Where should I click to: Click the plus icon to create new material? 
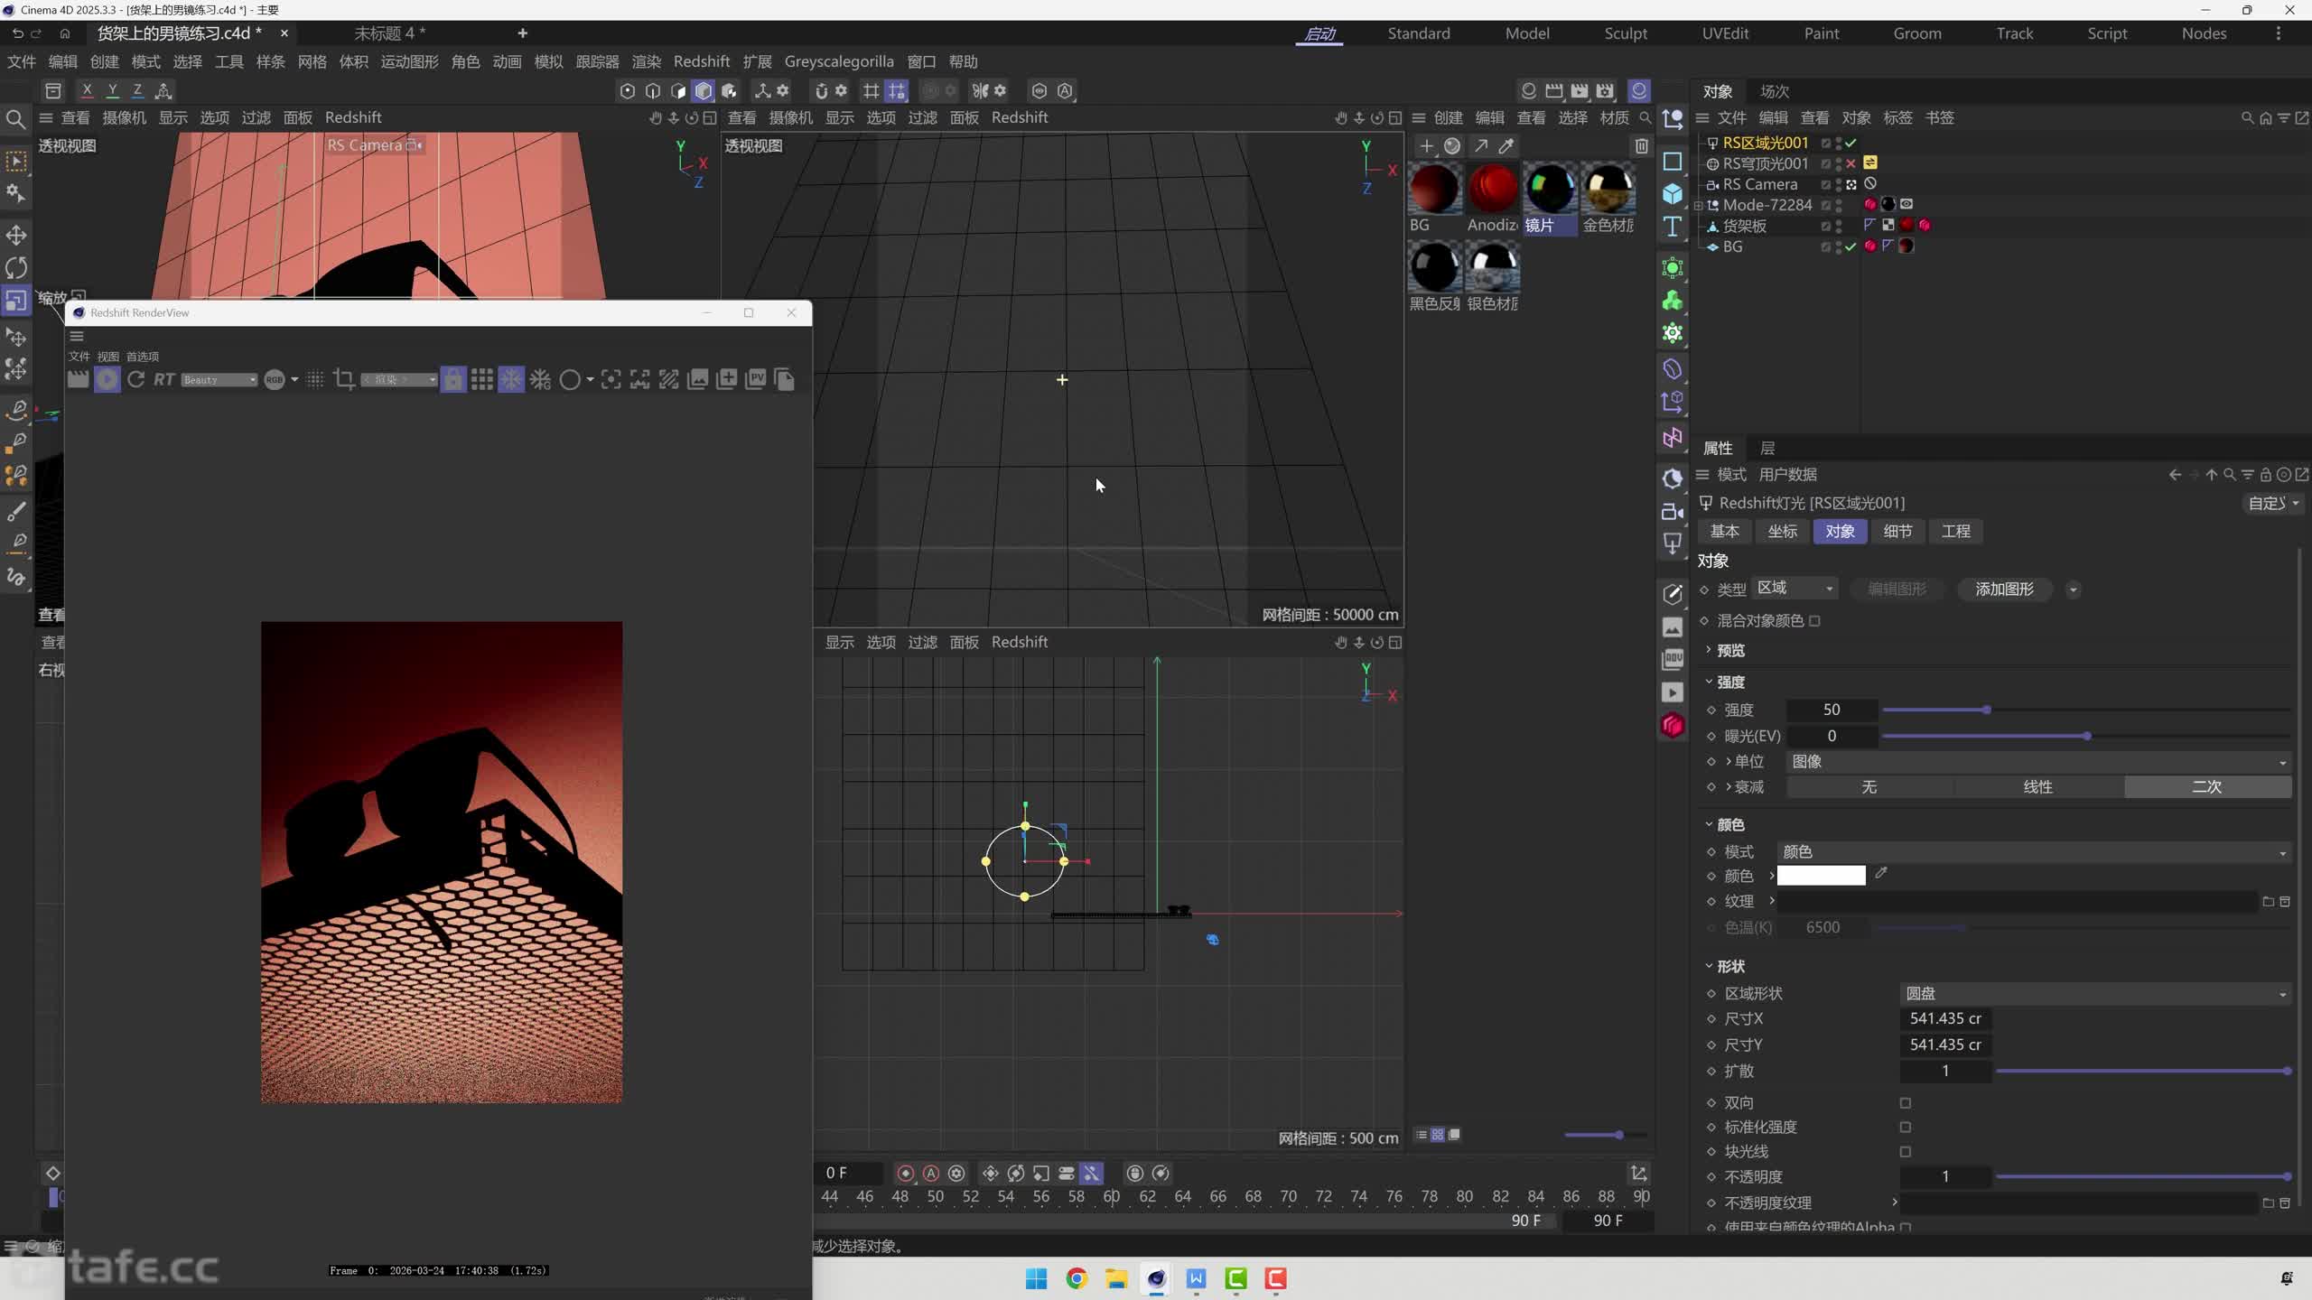click(1426, 146)
